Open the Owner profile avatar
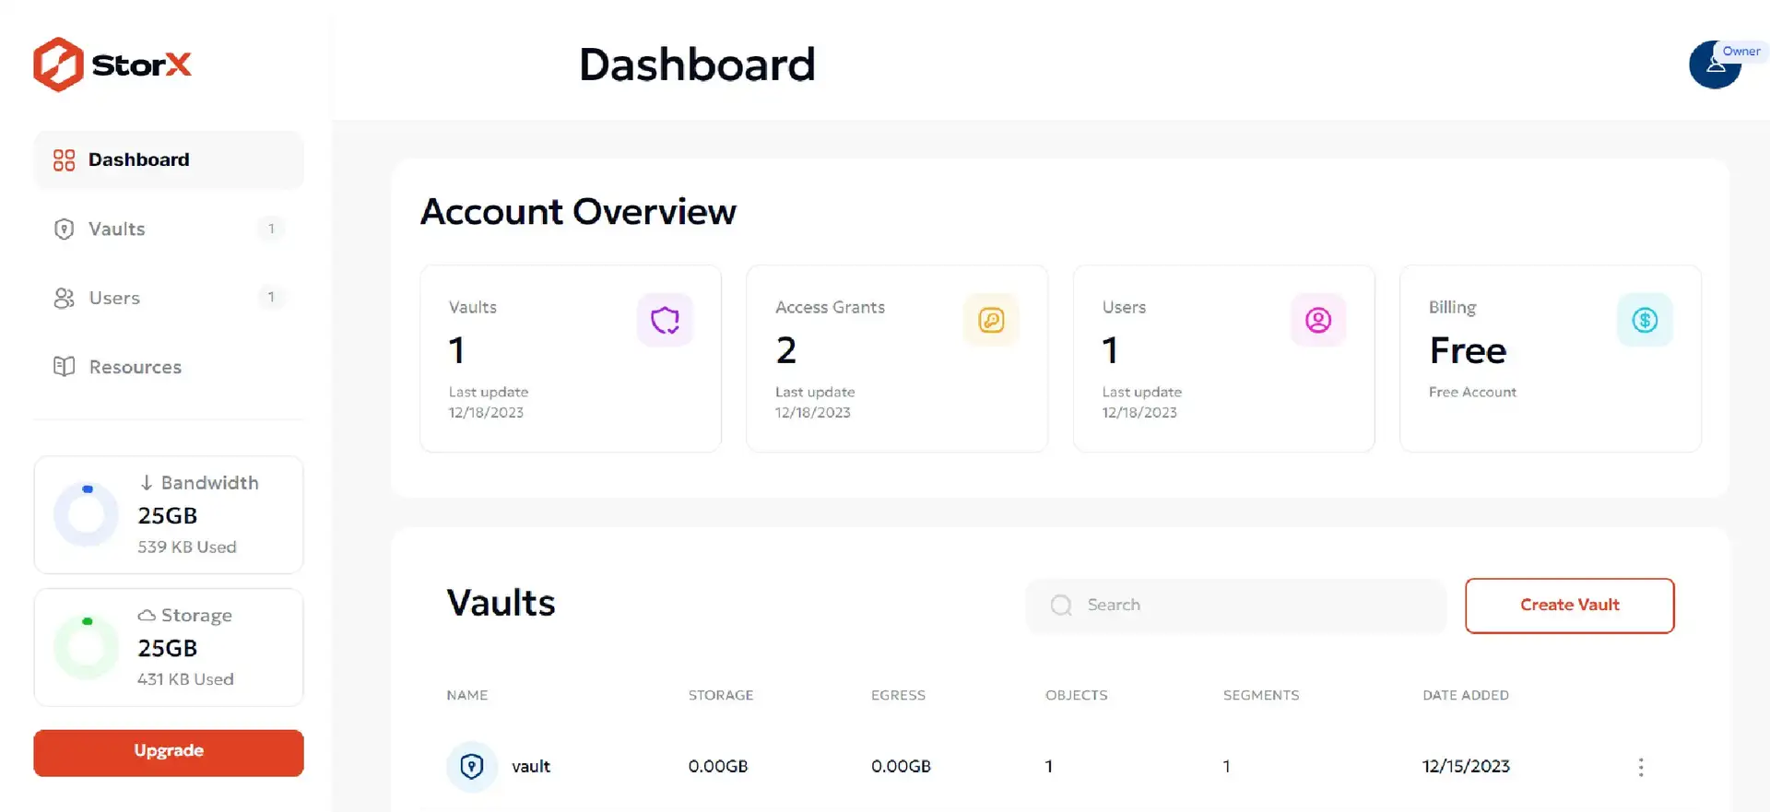This screenshot has height=812, width=1770. (x=1714, y=65)
